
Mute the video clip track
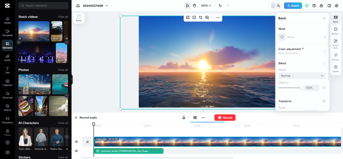pyautogui.click(x=76, y=142)
